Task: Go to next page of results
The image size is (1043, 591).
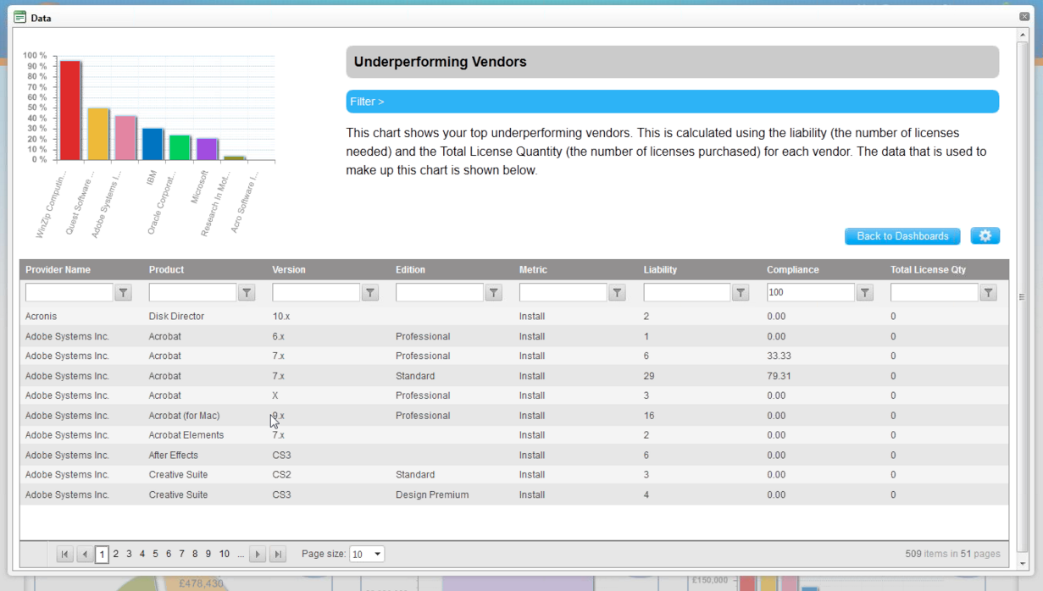Action: [258, 554]
